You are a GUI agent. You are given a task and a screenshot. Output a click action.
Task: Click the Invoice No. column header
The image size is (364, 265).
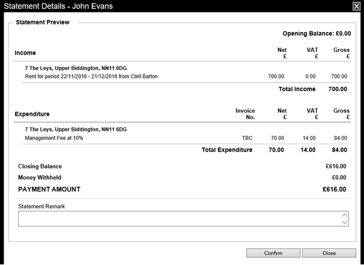click(245, 114)
